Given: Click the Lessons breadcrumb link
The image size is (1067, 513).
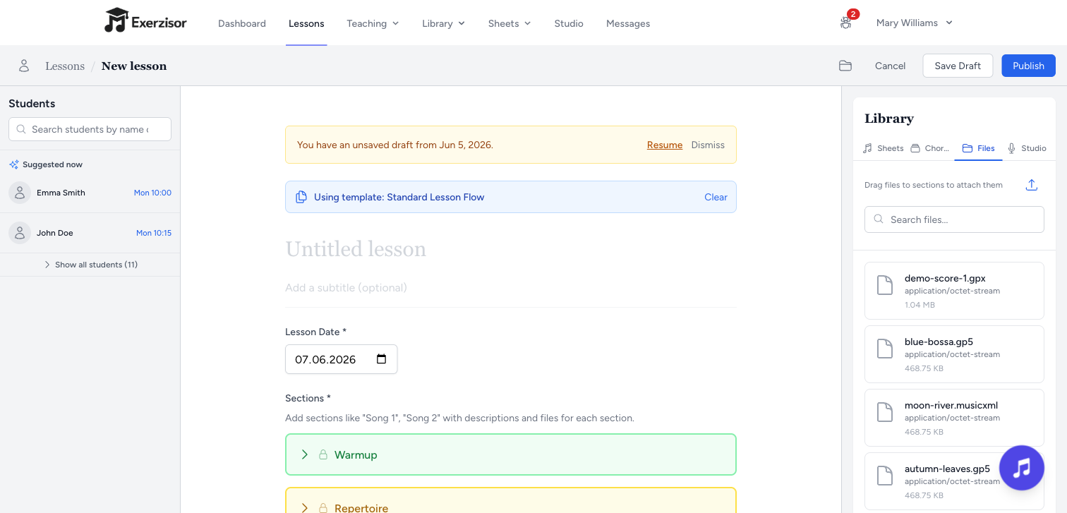Looking at the screenshot, I should (65, 66).
